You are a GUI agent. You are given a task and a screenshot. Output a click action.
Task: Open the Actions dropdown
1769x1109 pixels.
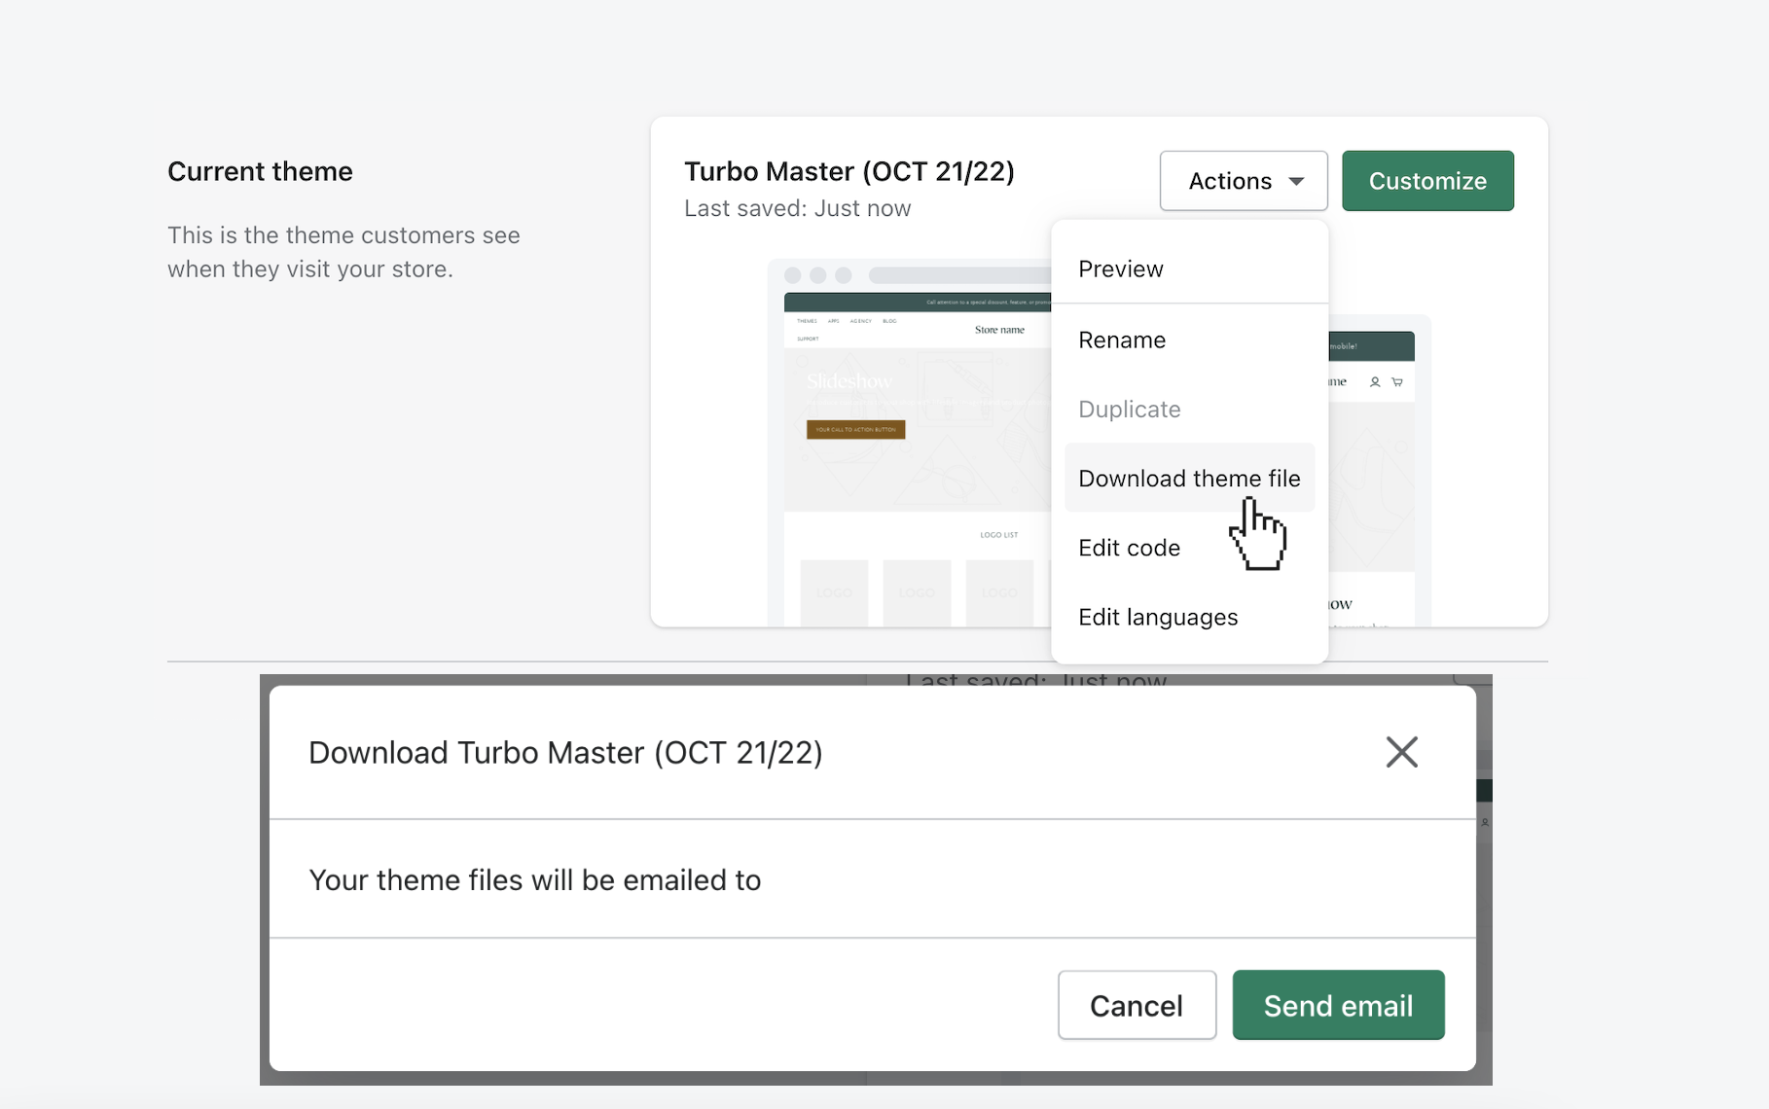tap(1243, 181)
